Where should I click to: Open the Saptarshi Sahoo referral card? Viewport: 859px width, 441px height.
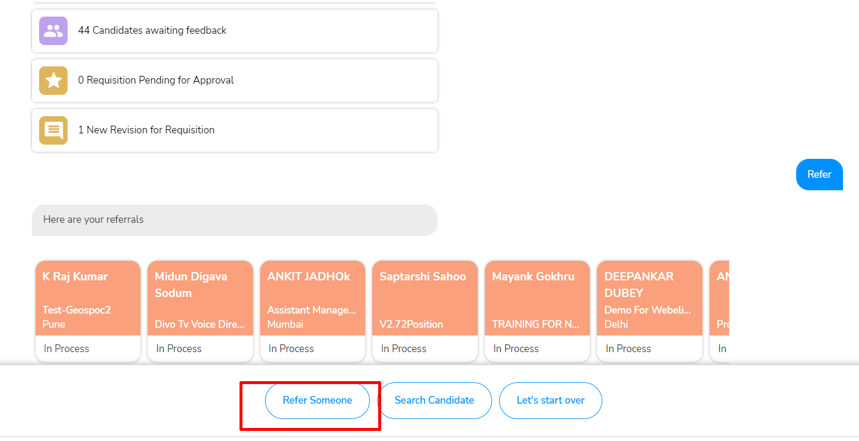click(x=425, y=311)
